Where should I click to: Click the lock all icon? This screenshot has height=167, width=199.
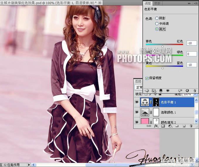[160, 94]
